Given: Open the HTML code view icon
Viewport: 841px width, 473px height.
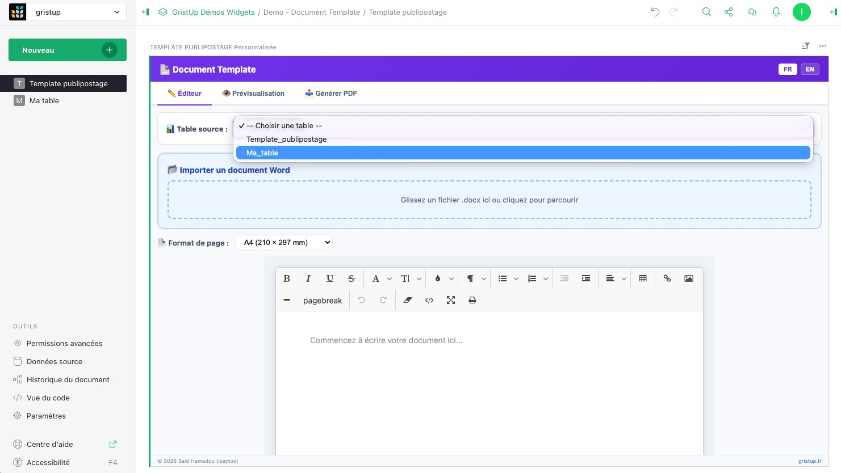Looking at the screenshot, I should click(429, 301).
